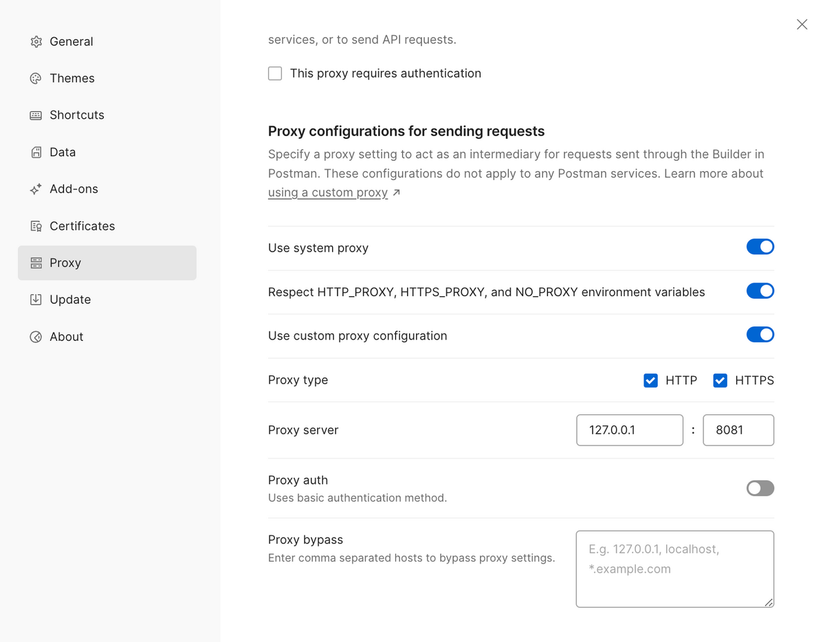
Task: Open the Data section icon
Action: (x=36, y=152)
